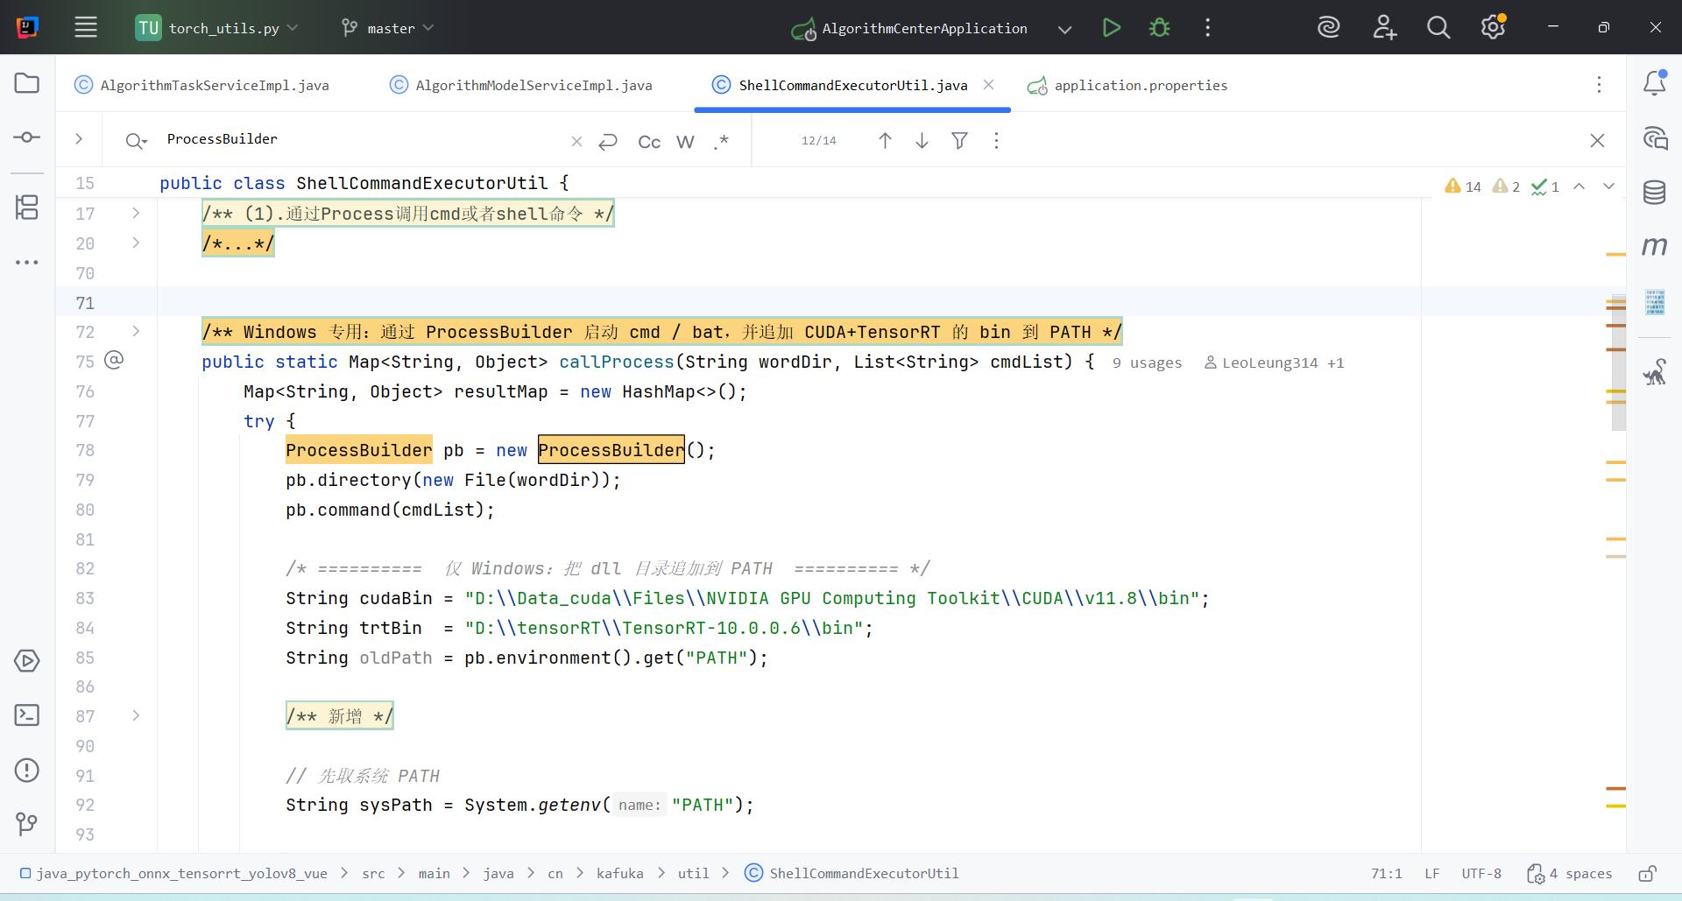Open the Maven tool window

tap(1655, 246)
